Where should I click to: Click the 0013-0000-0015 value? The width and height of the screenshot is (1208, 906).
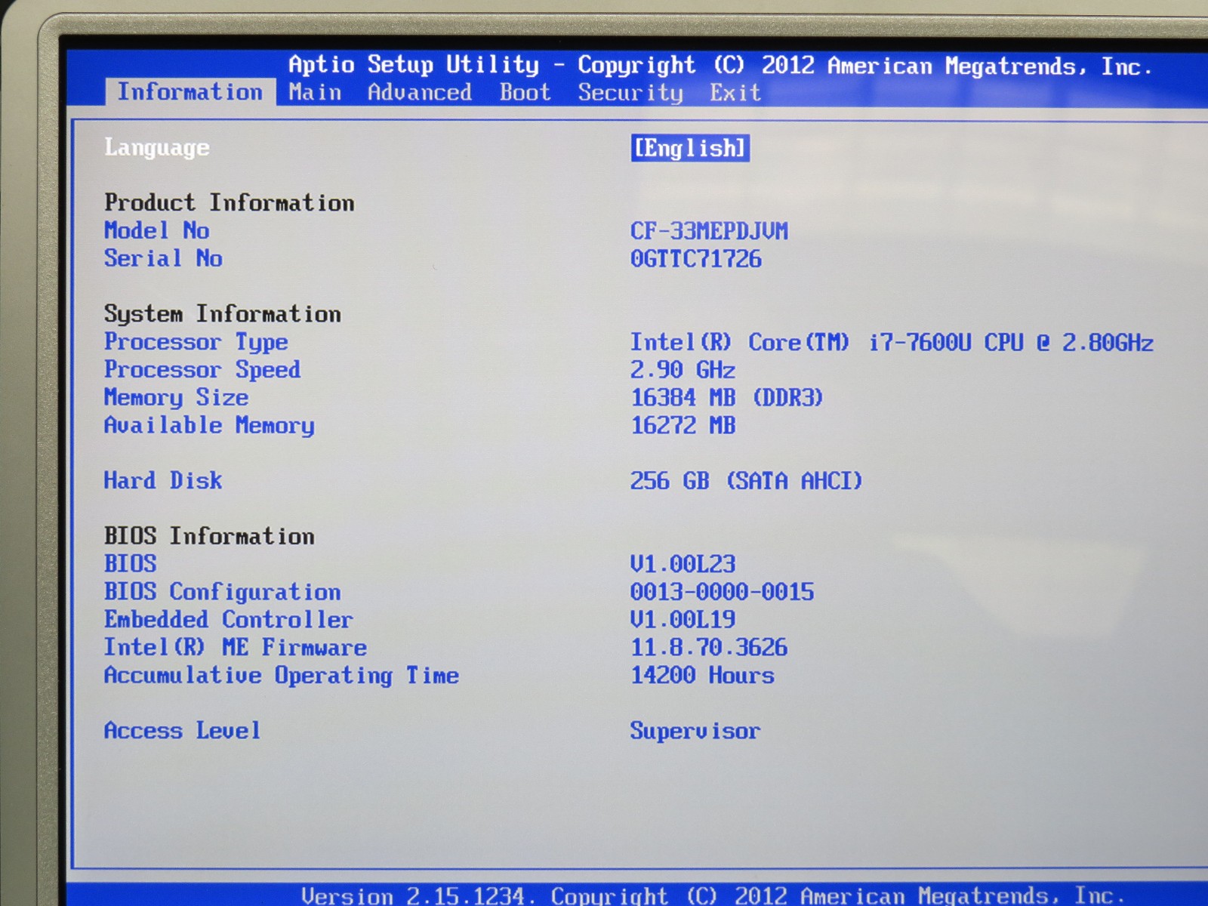[723, 592]
